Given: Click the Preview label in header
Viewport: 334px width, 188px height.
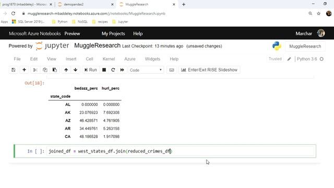Looking at the screenshot, I should click(x=72, y=33).
